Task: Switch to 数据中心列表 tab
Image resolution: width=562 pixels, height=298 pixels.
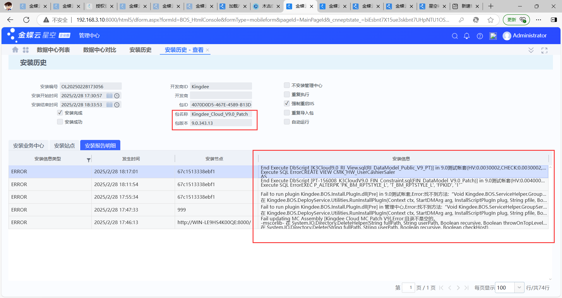Action: click(53, 50)
